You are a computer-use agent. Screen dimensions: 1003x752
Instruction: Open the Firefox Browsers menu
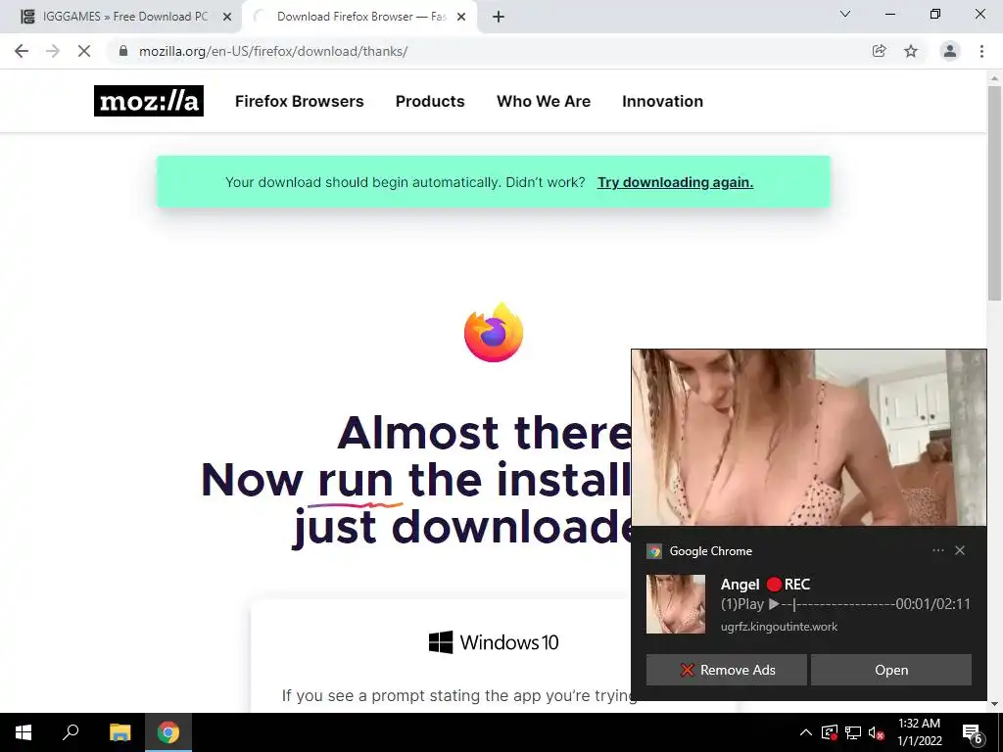tap(300, 101)
